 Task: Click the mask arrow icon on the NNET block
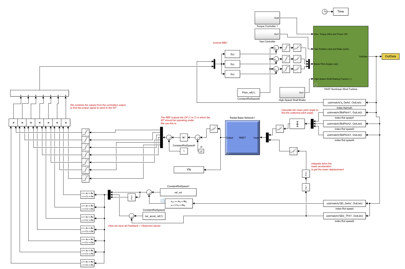pos(227,152)
